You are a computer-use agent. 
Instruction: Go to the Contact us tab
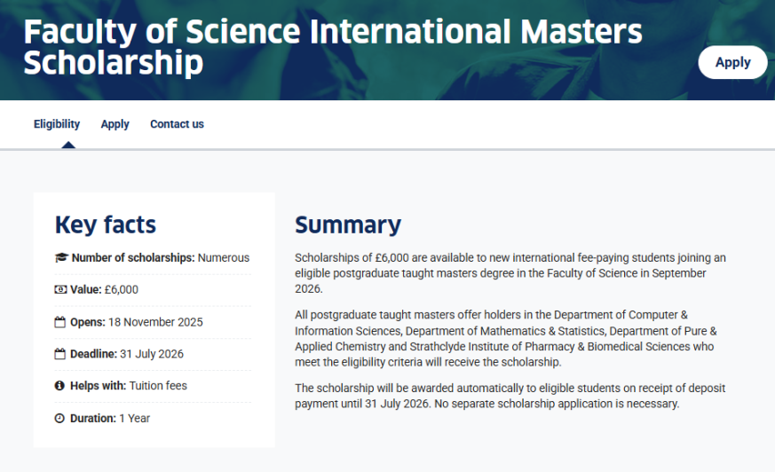[177, 124]
